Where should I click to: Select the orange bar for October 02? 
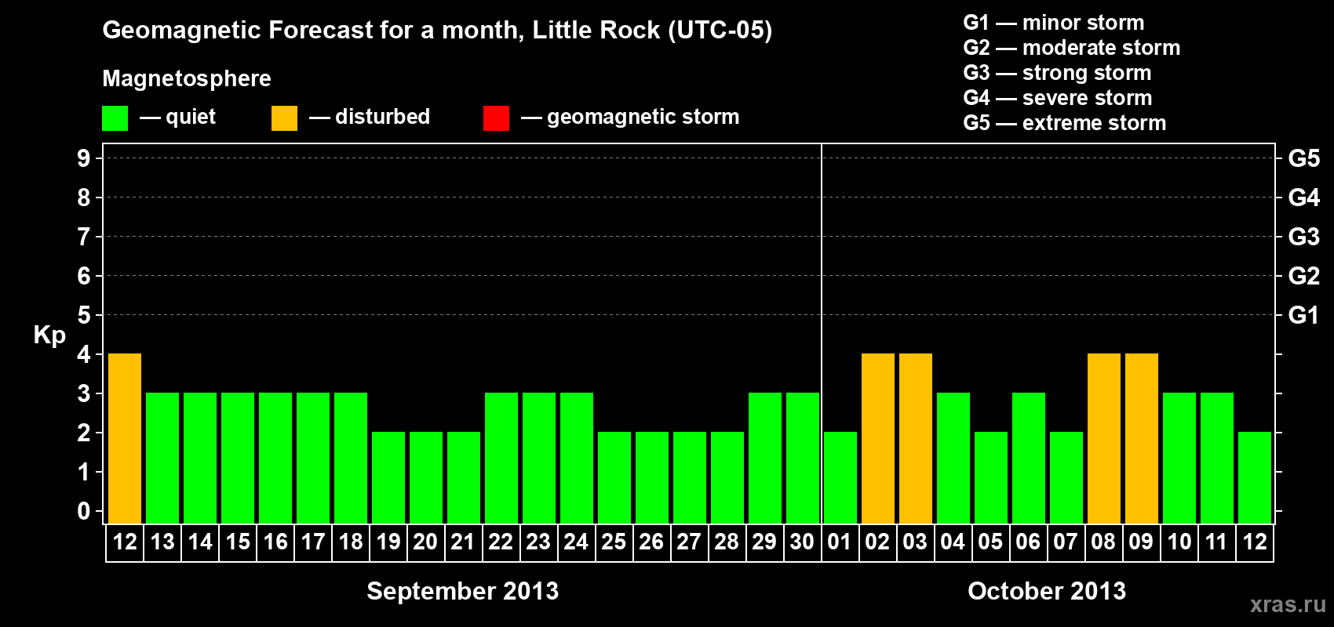(x=878, y=438)
